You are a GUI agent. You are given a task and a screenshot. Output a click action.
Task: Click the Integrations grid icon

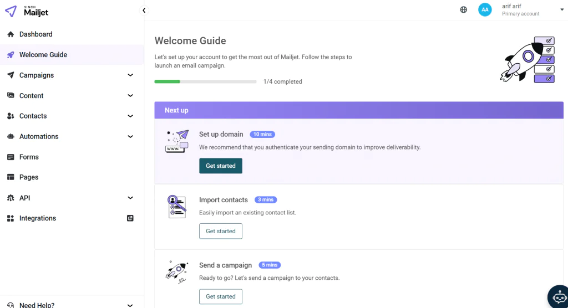click(11, 218)
